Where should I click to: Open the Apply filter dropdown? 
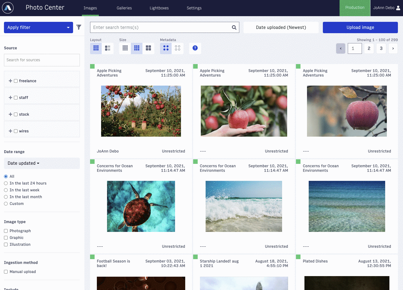(39, 27)
